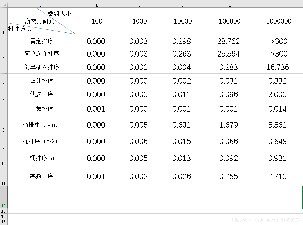Select column E header

230,5
